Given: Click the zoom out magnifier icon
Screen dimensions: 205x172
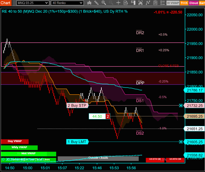Looking at the screenshot, I should pyautogui.click(x=111, y=3).
